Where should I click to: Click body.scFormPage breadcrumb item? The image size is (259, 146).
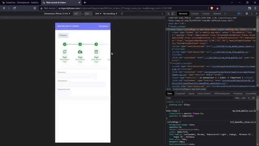click(189, 89)
